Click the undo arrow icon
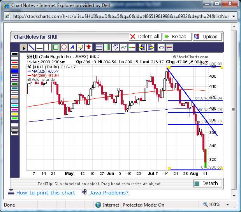The image size is (241, 212). pos(161,47)
